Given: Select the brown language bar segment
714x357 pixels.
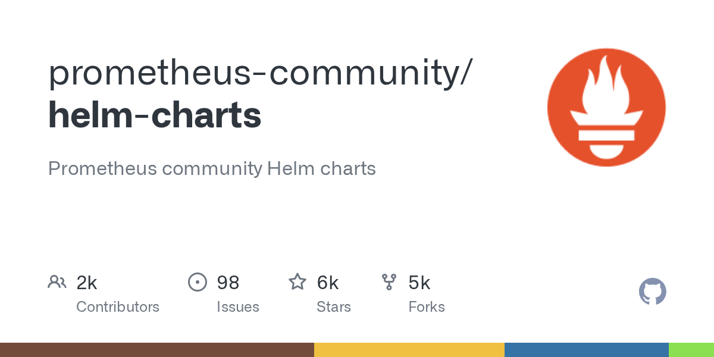Looking at the screenshot, I should (157, 350).
